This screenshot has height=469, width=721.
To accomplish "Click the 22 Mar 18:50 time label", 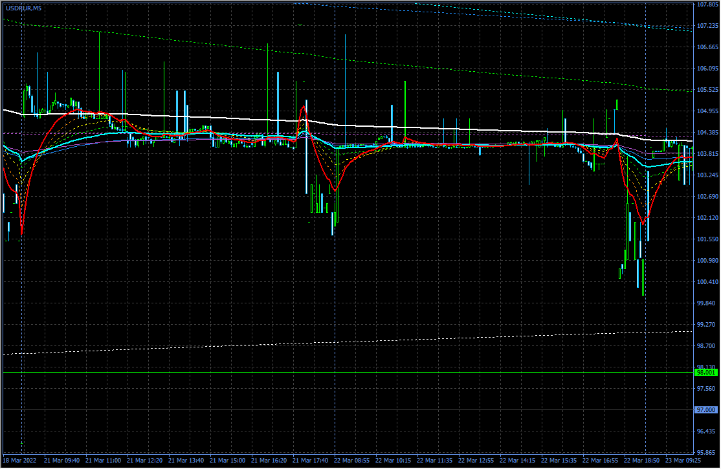I will pos(642,461).
